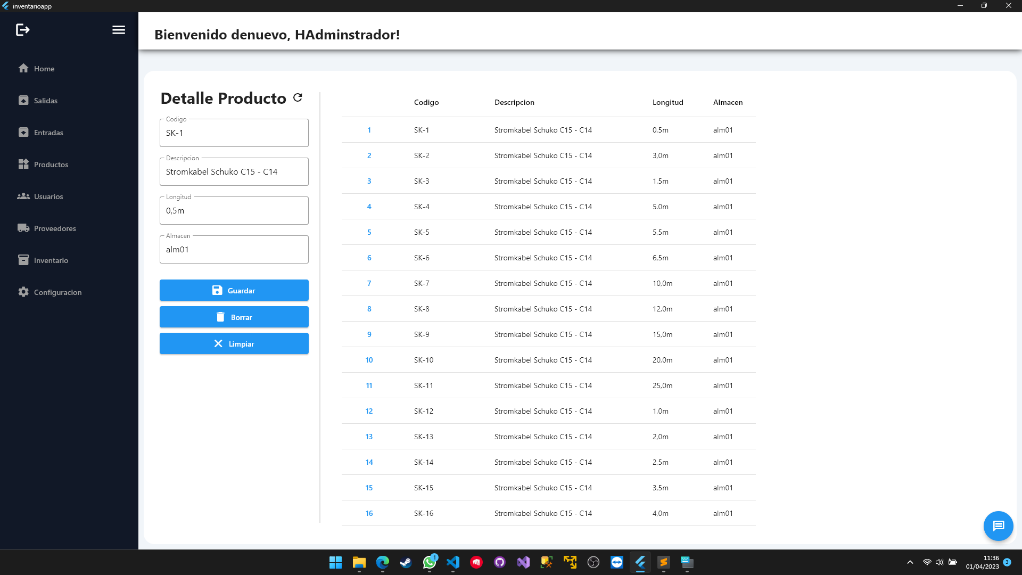Click the Codigo input field
The width and height of the screenshot is (1022, 575).
pyautogui.click(x=234, y=133)
